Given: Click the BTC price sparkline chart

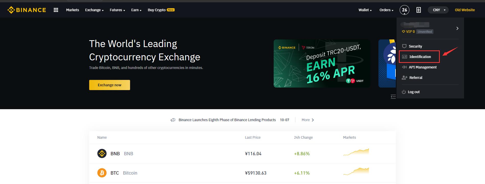Looking at the screenshot, I should pos(356,171).
